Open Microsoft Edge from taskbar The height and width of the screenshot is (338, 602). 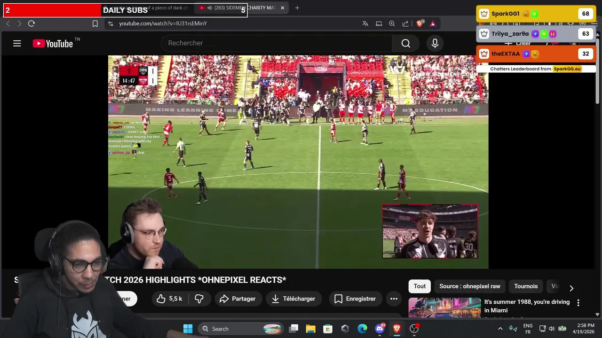coord(362,329)
